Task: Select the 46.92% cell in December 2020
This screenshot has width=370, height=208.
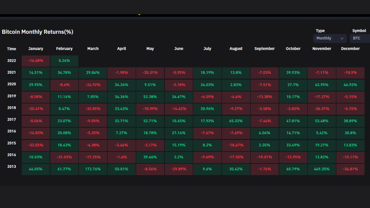Action: 350,85
